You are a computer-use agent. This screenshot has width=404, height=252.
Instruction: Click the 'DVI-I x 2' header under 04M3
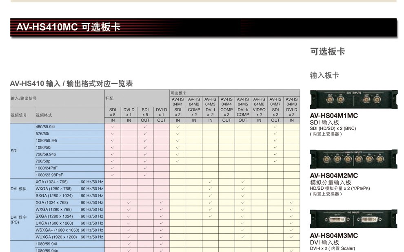(210, 112)
